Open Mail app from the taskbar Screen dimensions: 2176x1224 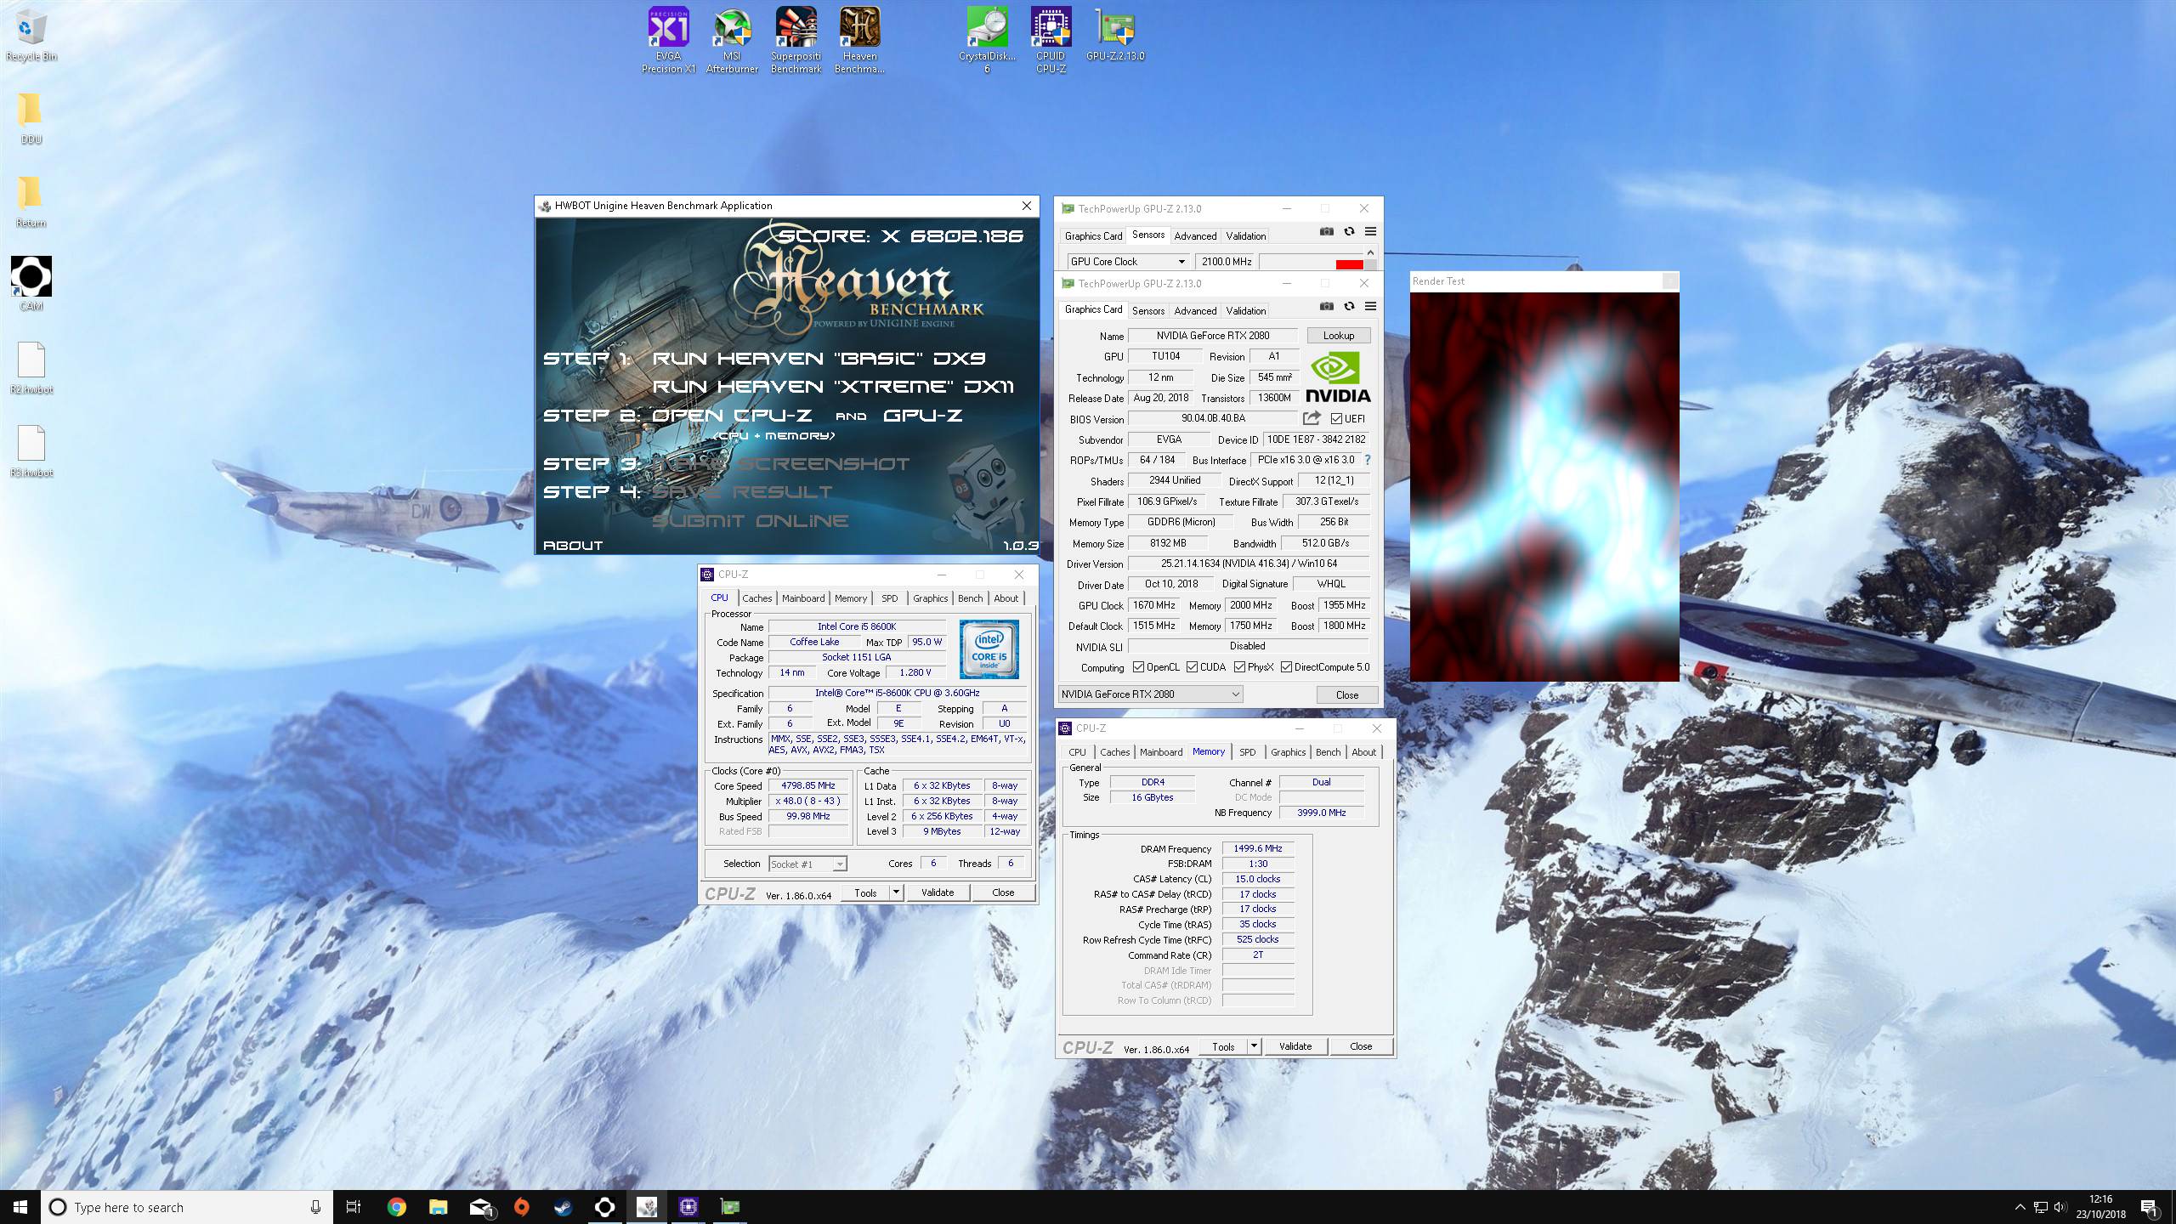point(480,1207)
